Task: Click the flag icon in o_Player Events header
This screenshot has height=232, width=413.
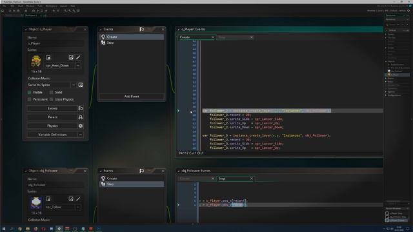Action: pos(142,29)
